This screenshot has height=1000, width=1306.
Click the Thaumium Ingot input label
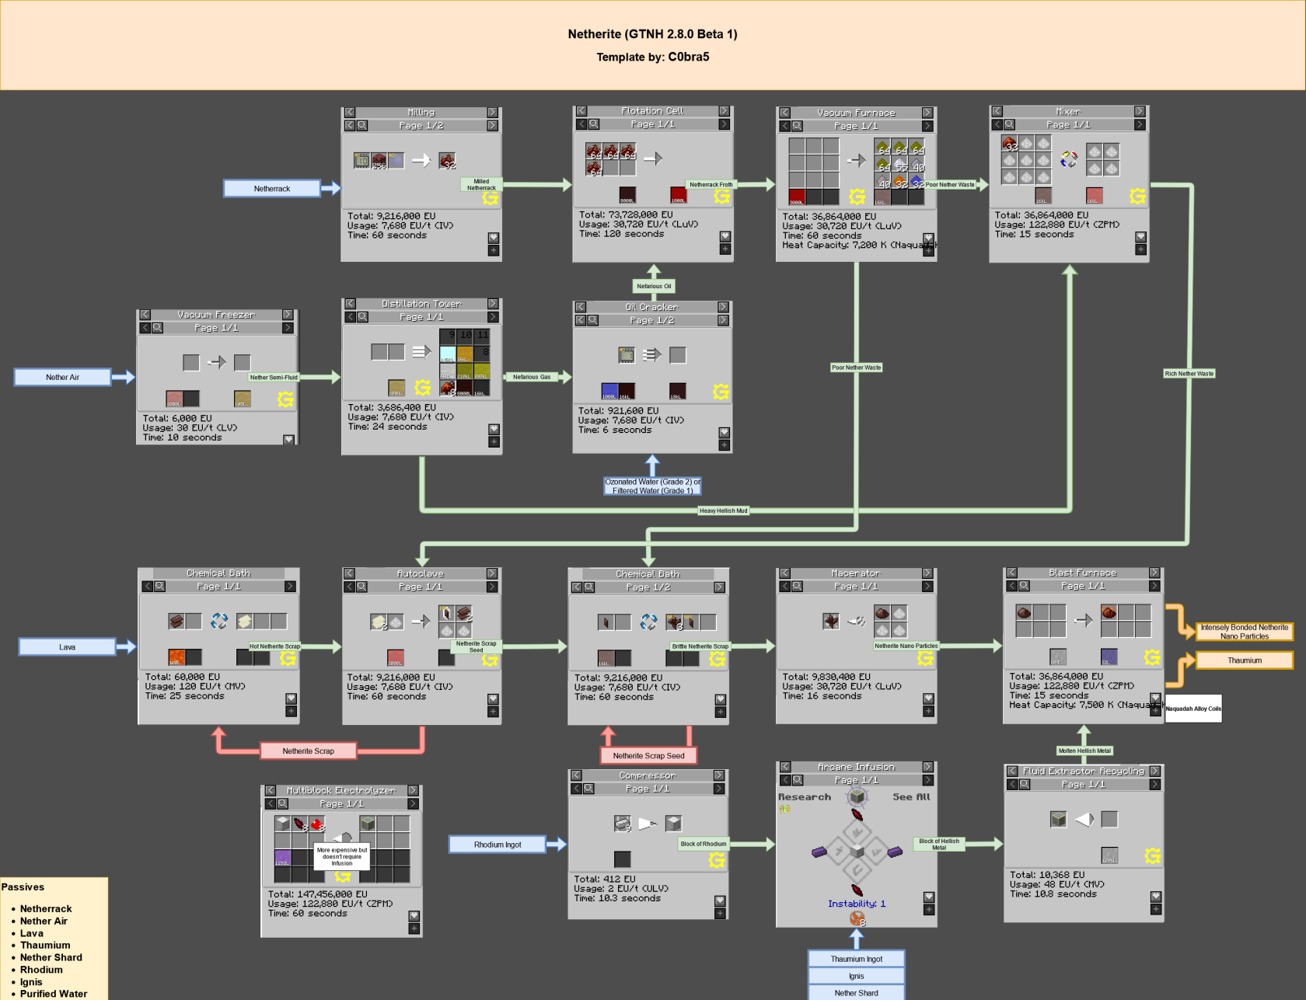click(x=857, y=959)
